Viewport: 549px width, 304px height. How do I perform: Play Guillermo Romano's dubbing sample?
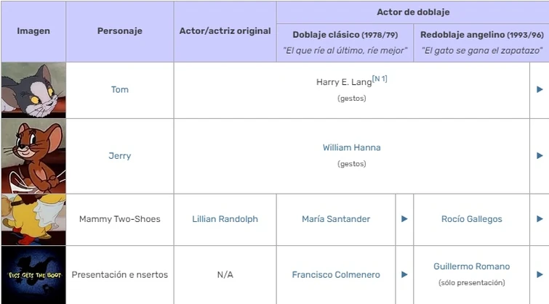pos(540,274)
